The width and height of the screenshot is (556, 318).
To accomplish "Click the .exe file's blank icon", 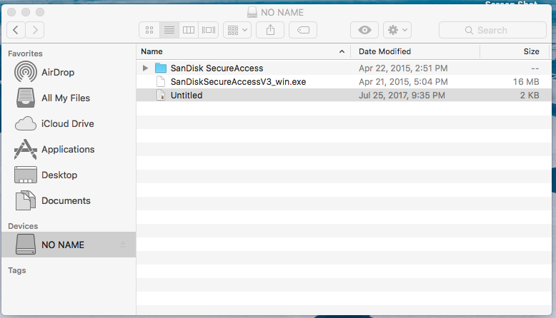I will pyautogui.click(x=161, y=82).
